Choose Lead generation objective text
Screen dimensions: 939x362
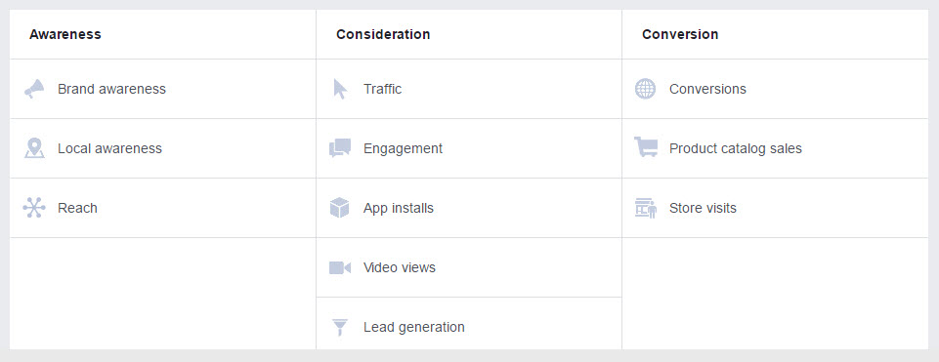pos(414,327)
